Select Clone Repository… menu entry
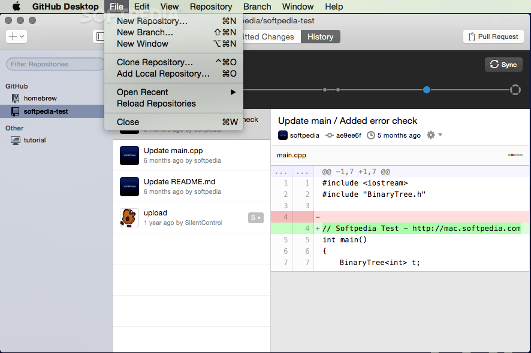Image resolution: width=531 pixels, height=353 pixels. (174, 62)
